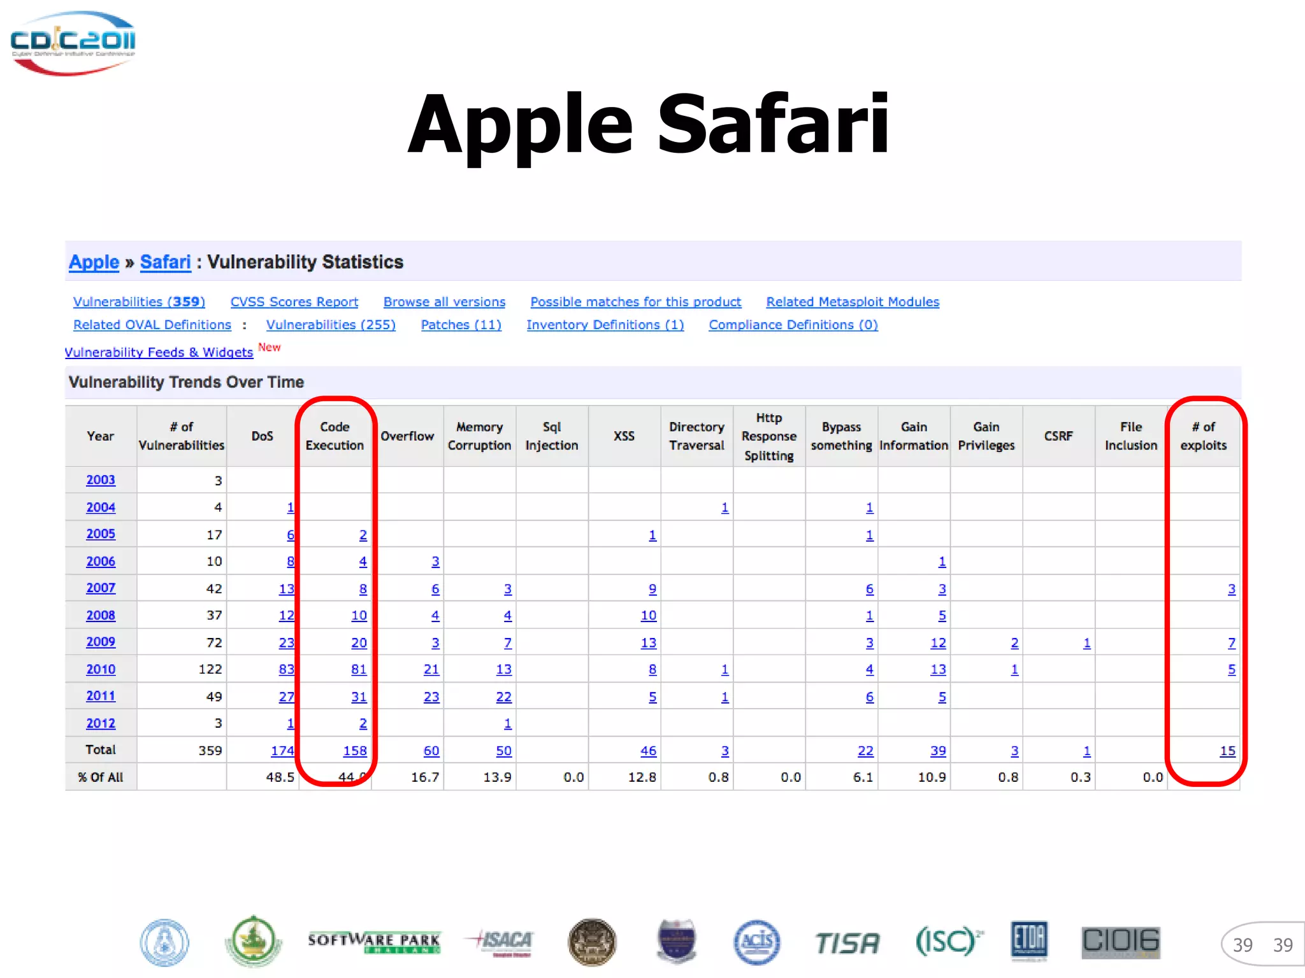This screenshot has width=1305, height=978.
Task: Open CVSS Scores Report link
Action: pyautogui.click(x=294, y=302)
